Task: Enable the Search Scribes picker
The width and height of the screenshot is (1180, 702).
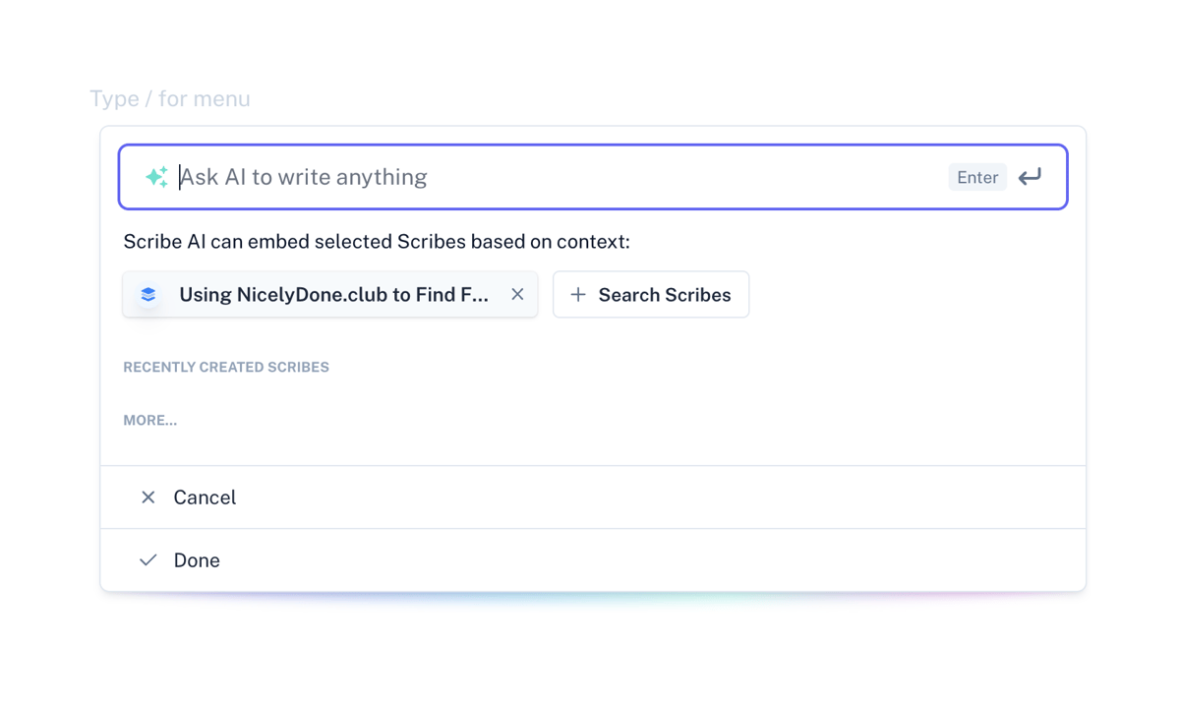Action: 651,294
